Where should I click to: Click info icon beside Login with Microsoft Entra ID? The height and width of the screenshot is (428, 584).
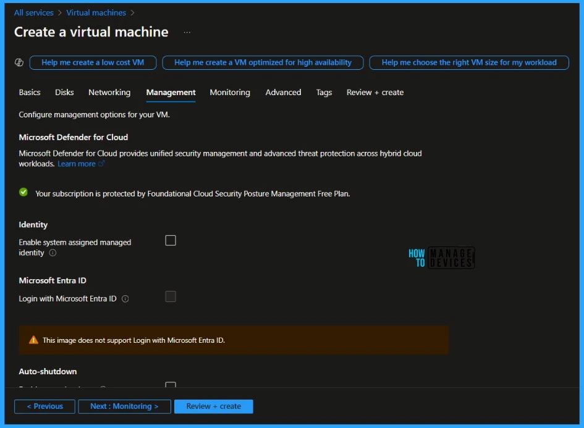click(x=125, y=299)
